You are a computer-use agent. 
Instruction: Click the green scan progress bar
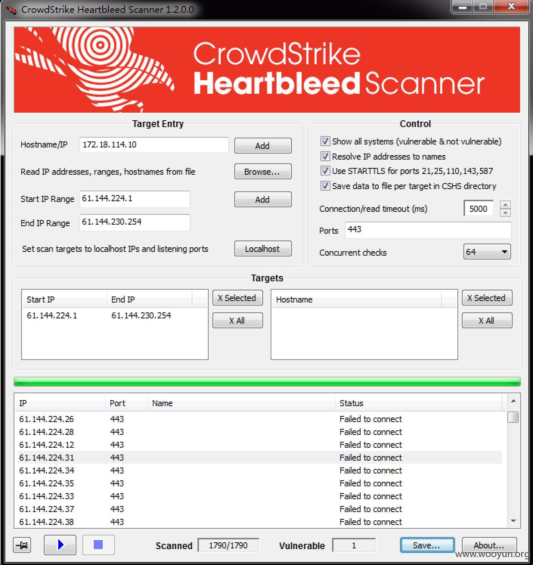click(267, 382)
